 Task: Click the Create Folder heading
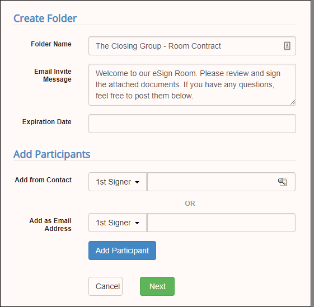(45, 18)
